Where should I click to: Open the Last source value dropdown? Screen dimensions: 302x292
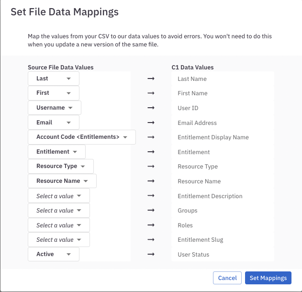coord(53,79)
